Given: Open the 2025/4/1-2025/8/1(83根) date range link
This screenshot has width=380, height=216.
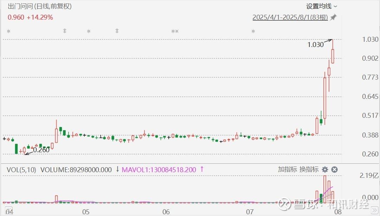Looking at the screenshot, I should [x=290, y=18].
